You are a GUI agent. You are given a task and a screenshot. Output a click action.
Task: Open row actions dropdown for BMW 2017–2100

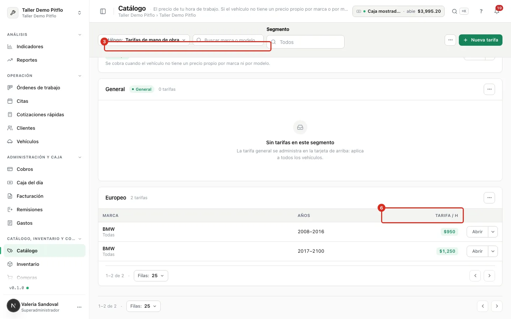click(x=493, y=251)
